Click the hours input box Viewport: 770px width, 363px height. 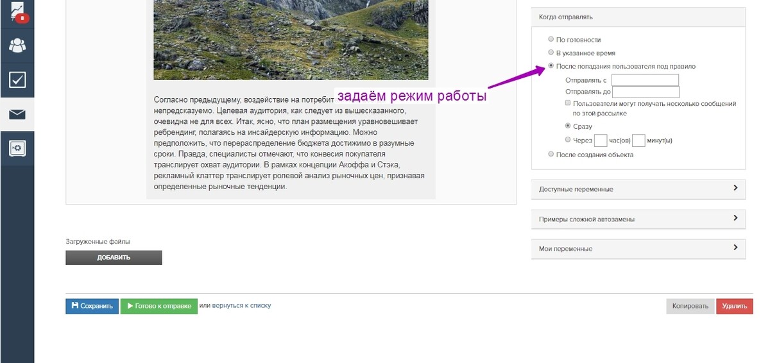[x=601, y=140]
